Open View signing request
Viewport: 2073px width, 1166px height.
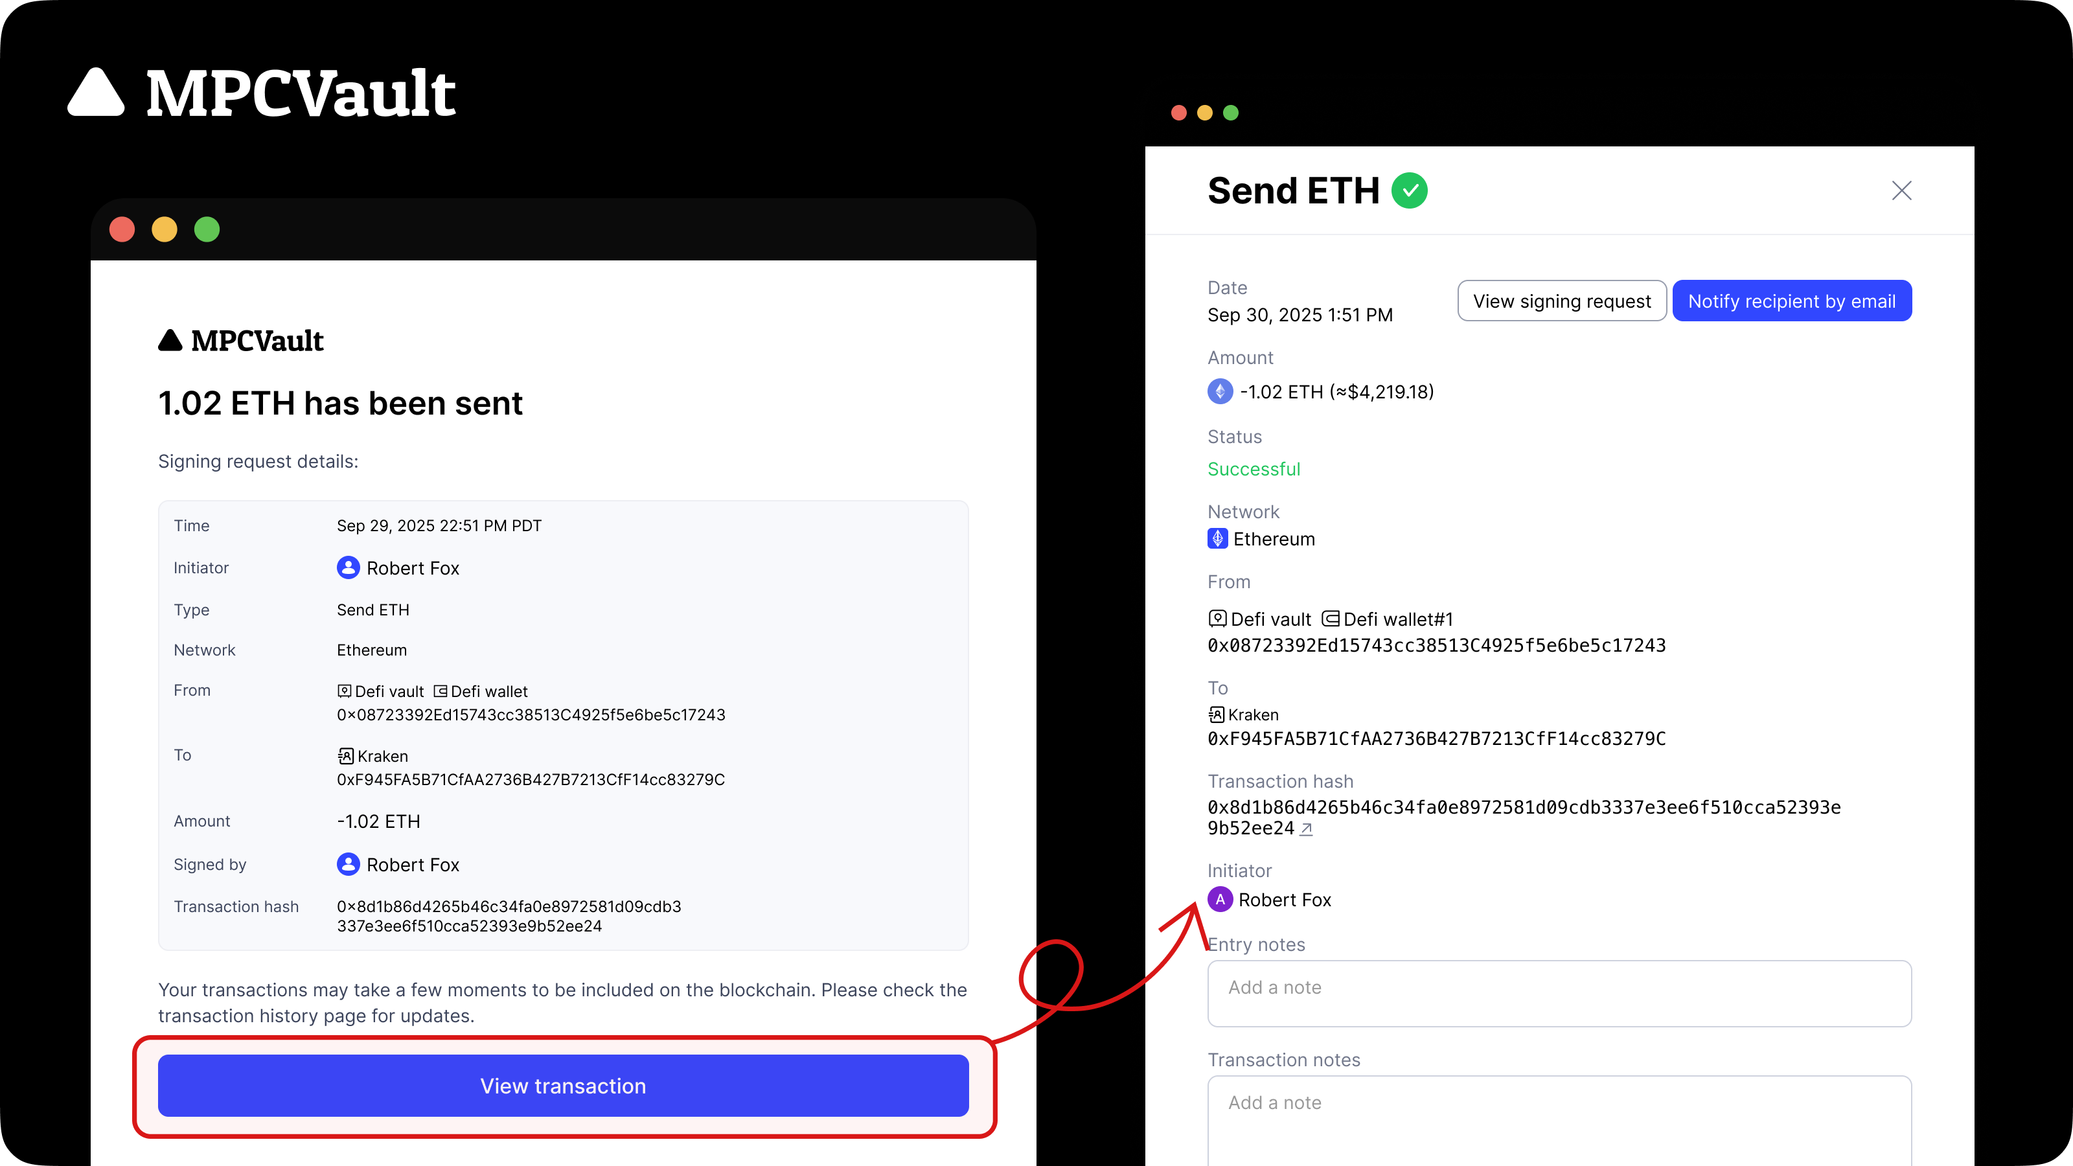[x=1561, y=301]
